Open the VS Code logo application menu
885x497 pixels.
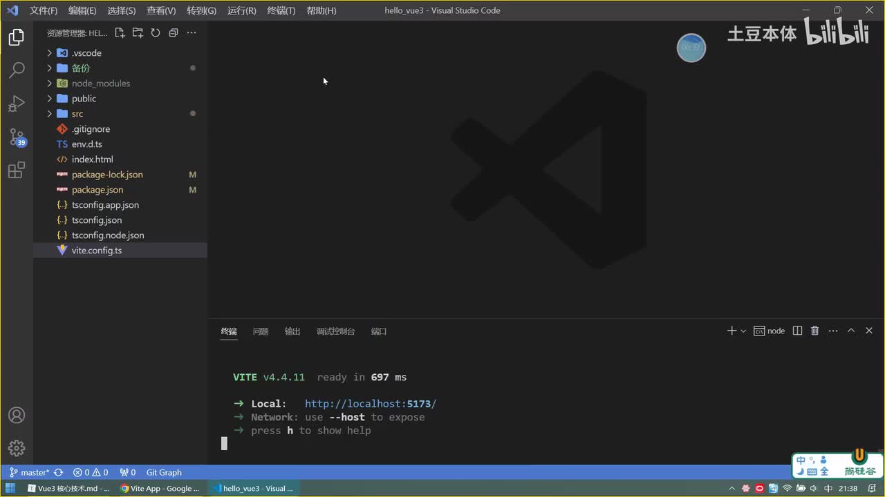12,10
